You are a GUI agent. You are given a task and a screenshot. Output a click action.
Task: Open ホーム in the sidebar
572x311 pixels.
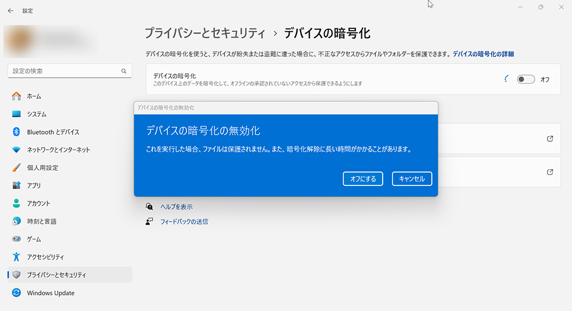70,96
